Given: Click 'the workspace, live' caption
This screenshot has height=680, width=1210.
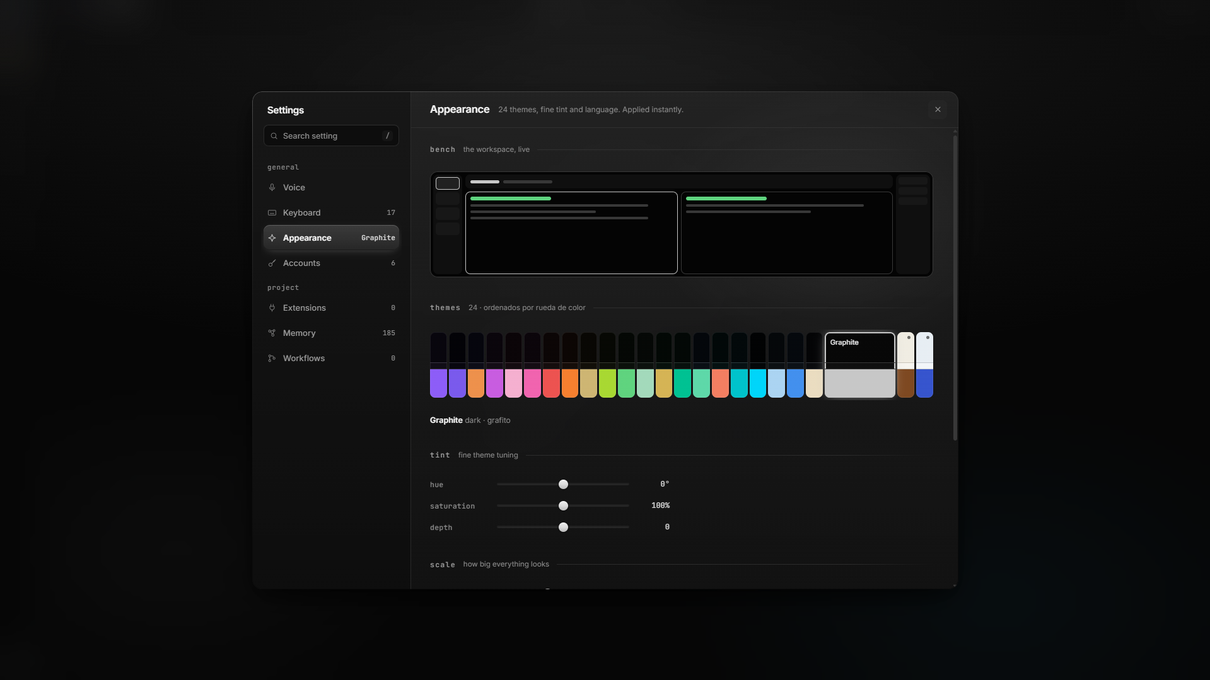Looking at the screenshot, I should pos(496,149).
